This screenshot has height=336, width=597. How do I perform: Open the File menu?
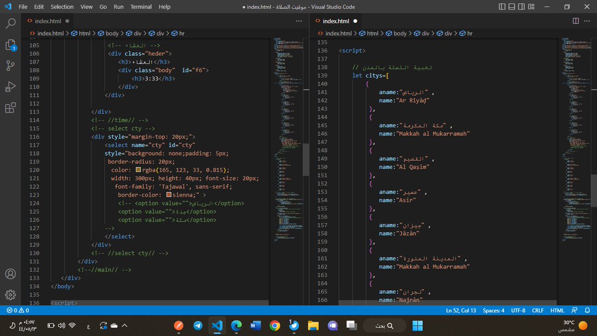coord(23,7)
